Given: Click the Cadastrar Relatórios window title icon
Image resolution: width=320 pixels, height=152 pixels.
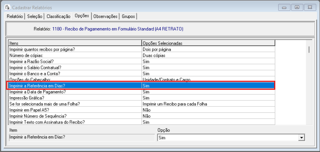Looking at the screenshot, I should 8,7.
